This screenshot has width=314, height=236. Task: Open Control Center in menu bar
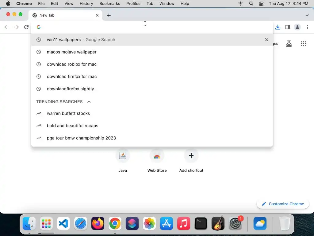261,3
